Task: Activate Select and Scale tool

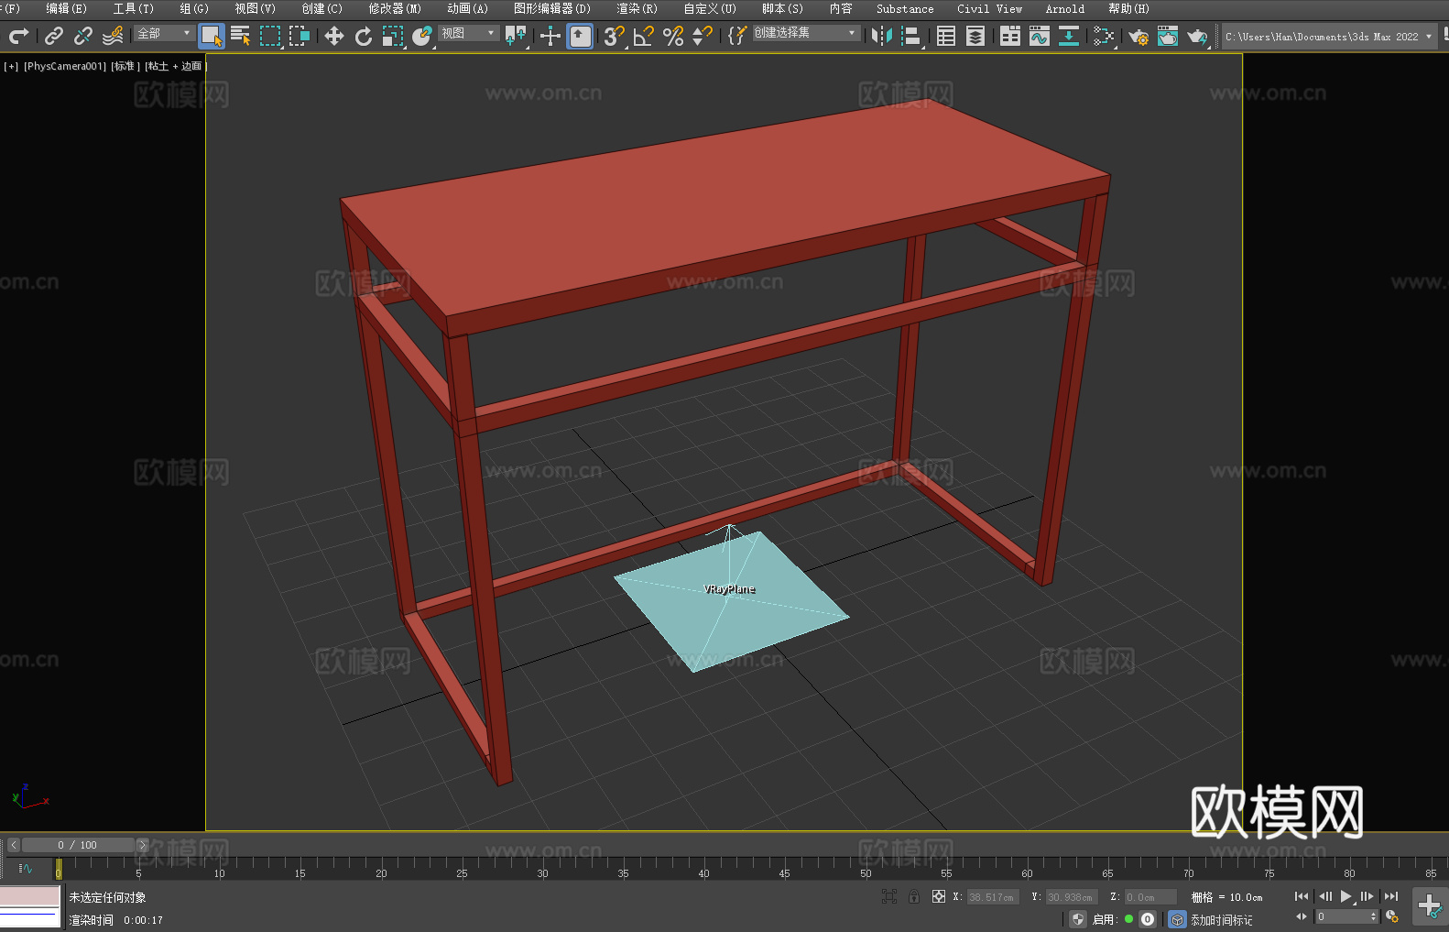Action: [x=393, y=36]
